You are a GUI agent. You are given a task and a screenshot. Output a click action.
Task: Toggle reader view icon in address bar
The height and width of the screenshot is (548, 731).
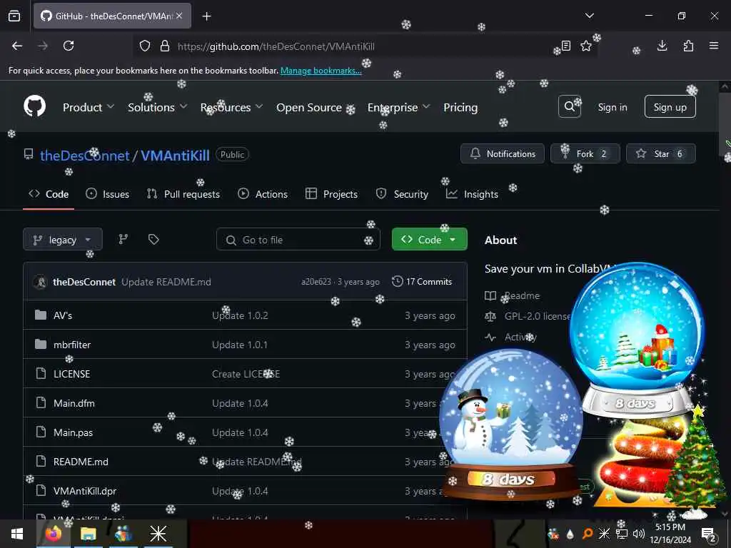point(566,46)
